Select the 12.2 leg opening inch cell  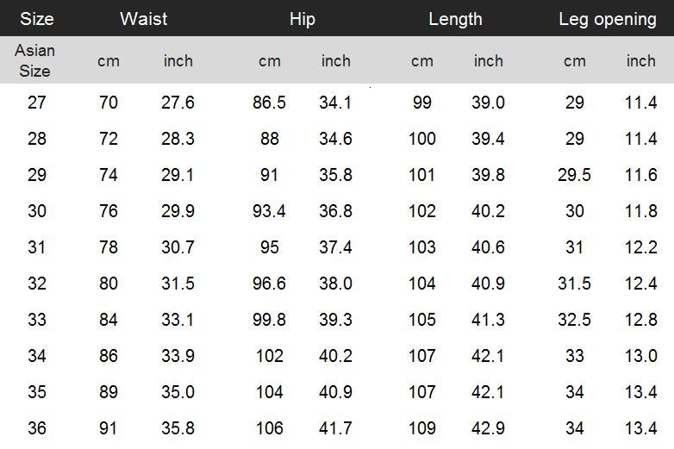coord(640,247)
